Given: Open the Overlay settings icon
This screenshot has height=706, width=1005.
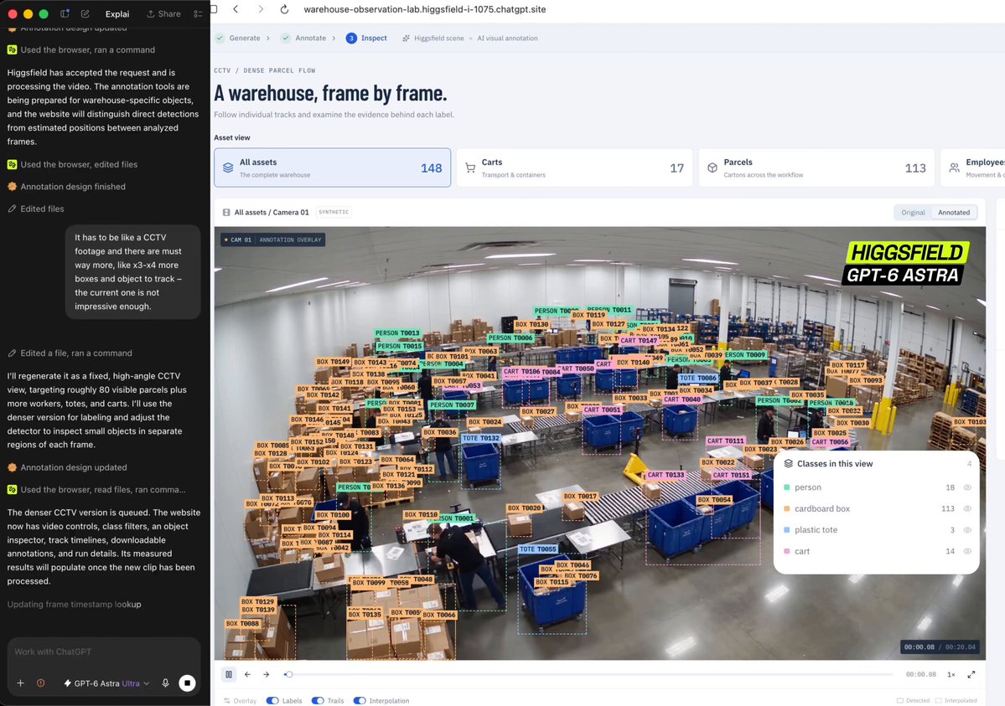Looking at the screenshot, I should [227, 701].
